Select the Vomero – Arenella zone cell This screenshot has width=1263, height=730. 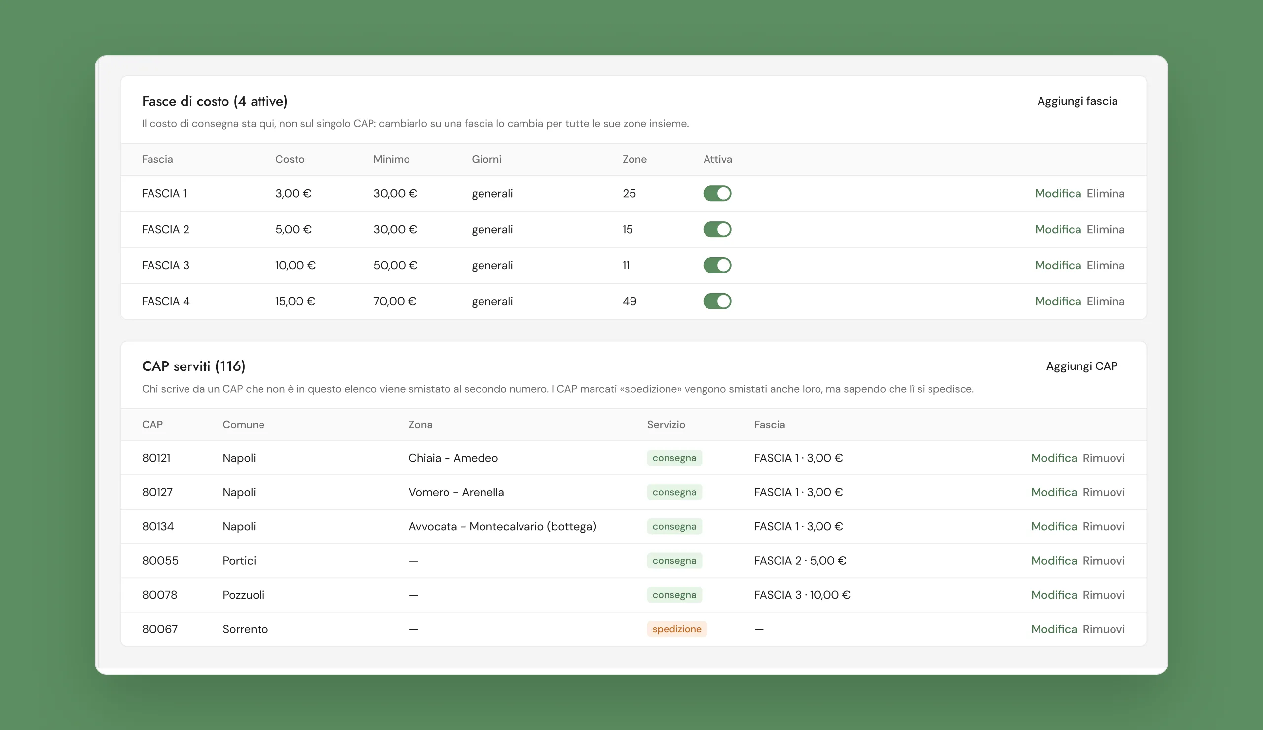click(456, 492)
